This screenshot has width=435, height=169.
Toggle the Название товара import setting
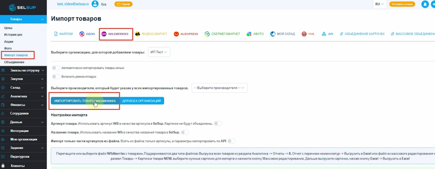pos(185,132)
